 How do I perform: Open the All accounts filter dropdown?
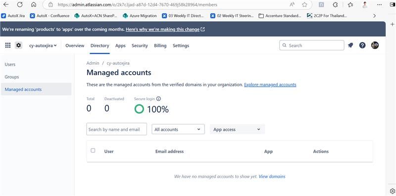tap(178, 129)
